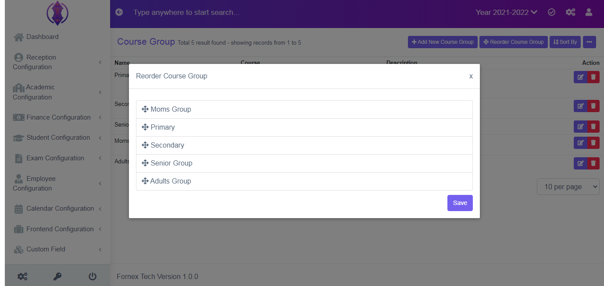Image resolution: width=604 pixels, height=286 pixels.
Task: Click the key icon in sidebar footer
Action: pos(57,276)
